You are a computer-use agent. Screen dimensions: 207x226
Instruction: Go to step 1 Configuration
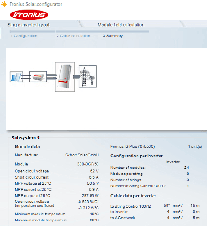click(x=24, y=36)
